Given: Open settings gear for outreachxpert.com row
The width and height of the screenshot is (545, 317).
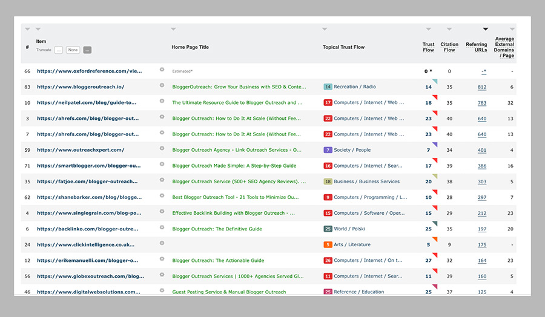Looking at the screenshot, I should pos(162,148).
